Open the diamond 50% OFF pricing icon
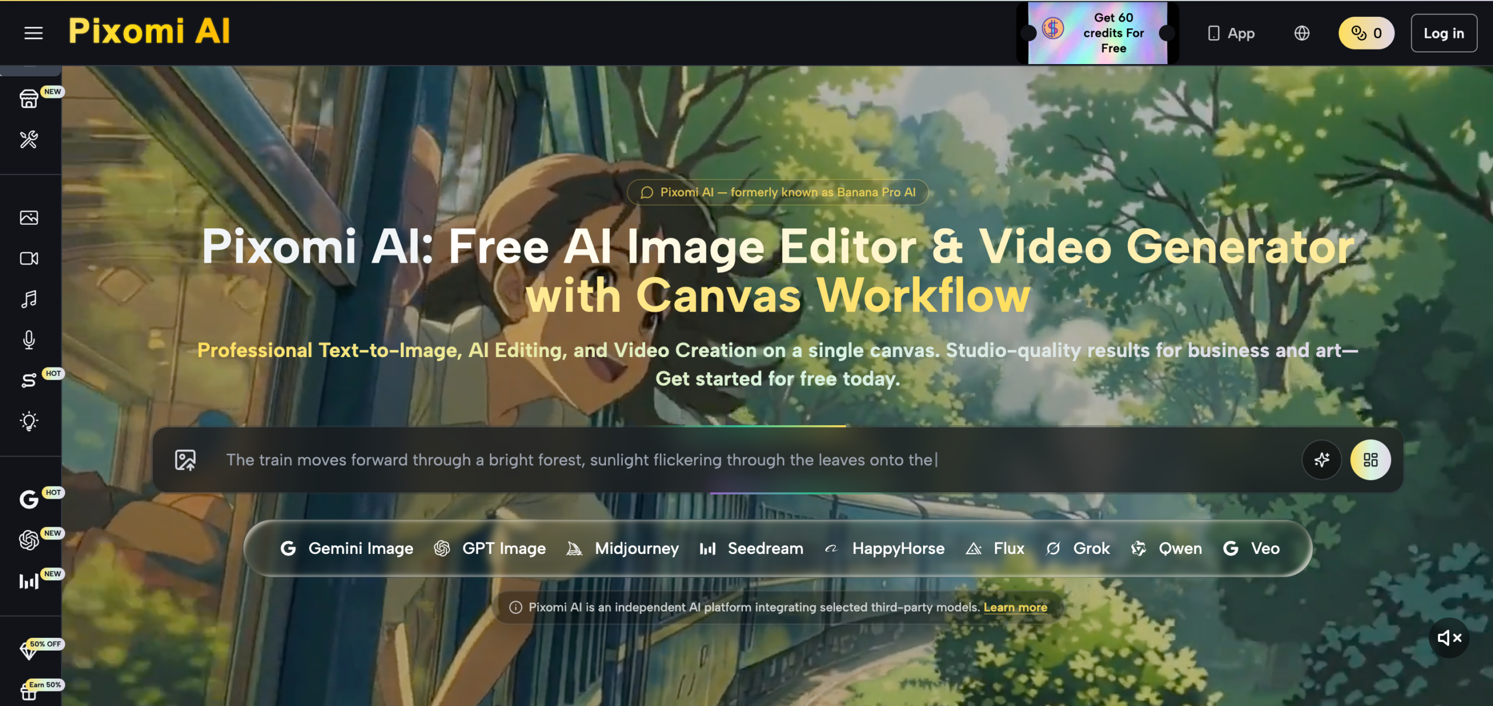Image resolution: width=1493 pixels, height=706 pixels. 29,650
